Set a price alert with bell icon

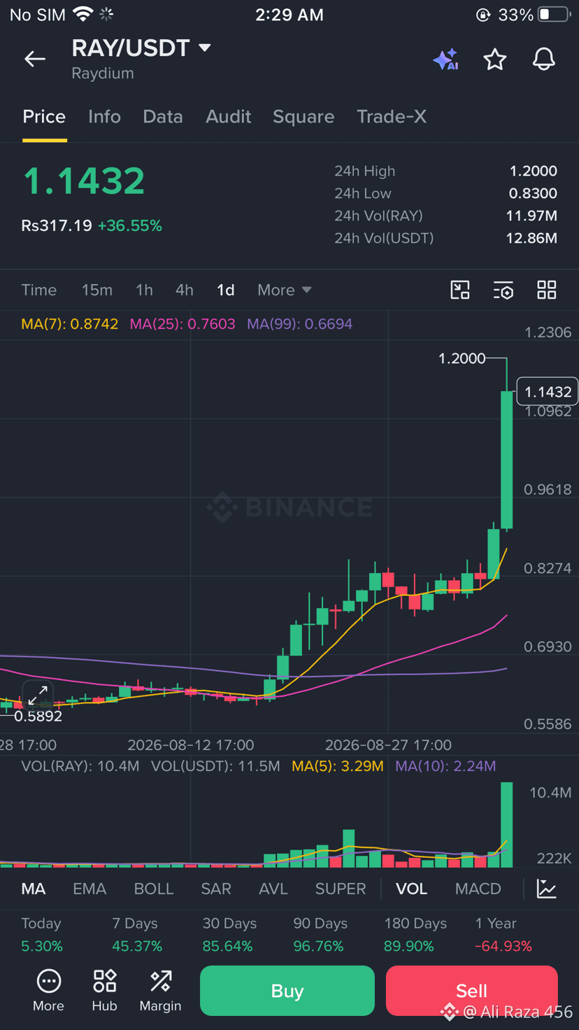(544, 59)
